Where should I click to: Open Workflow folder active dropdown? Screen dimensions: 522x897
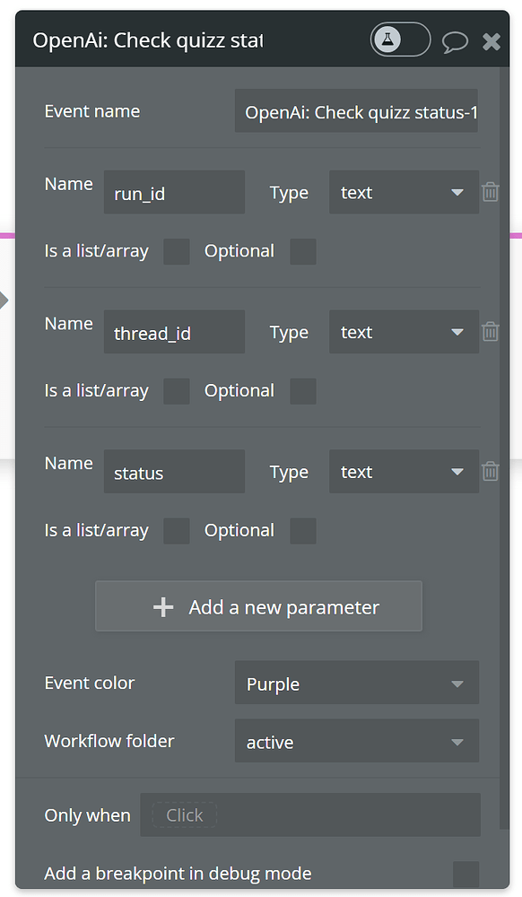pyautogui.click(x=357, y=741)
